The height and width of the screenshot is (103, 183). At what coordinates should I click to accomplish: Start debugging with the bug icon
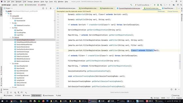(158, 5)
